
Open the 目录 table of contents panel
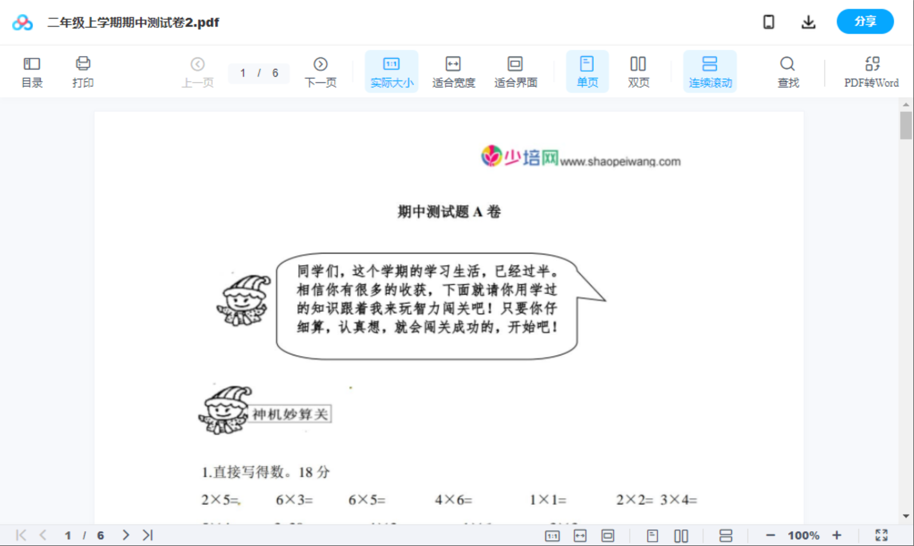(32, 70)
